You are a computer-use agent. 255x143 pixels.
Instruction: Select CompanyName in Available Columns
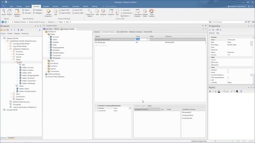pos(188,115)
